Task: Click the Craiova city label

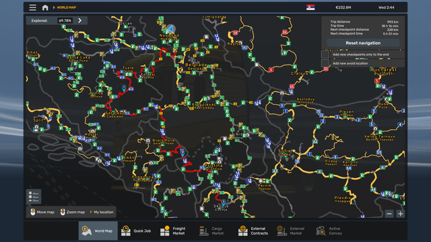Action: click(x=299, y=73)
